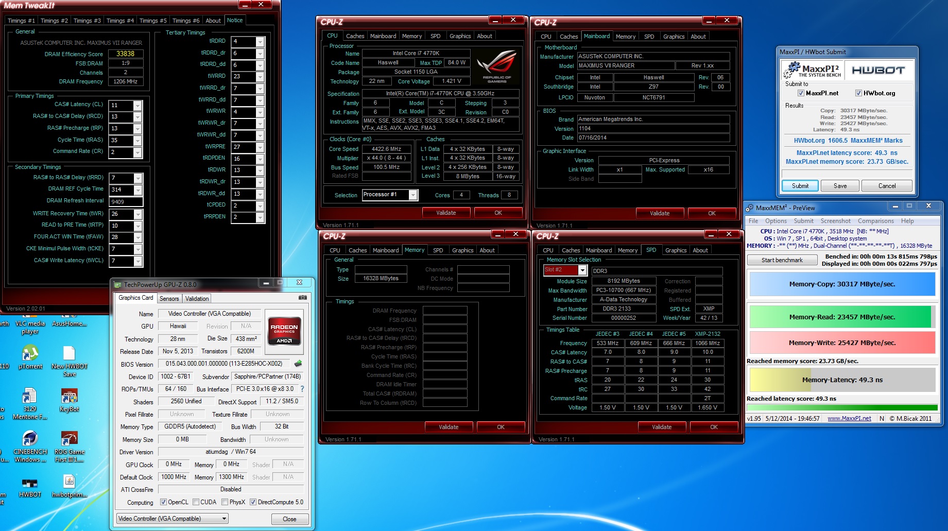This screenshot has height=531, width=948.
Task: Open the tWRPRE tertiary timing dropdown
Action: click(260, 147)
